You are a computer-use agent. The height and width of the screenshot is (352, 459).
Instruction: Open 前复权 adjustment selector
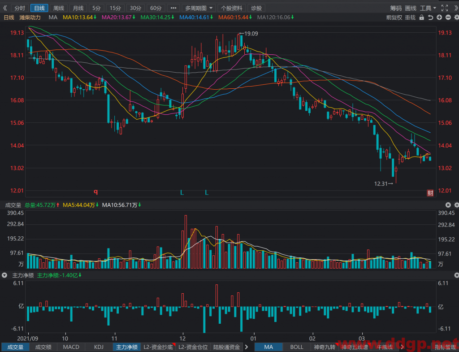point(394,17)
